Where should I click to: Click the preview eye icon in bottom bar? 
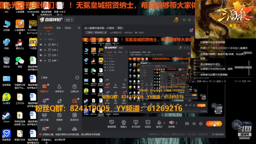(194, 124)
